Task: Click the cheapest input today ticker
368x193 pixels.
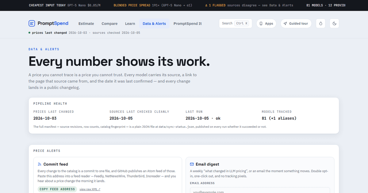Action: pos(65,5)
